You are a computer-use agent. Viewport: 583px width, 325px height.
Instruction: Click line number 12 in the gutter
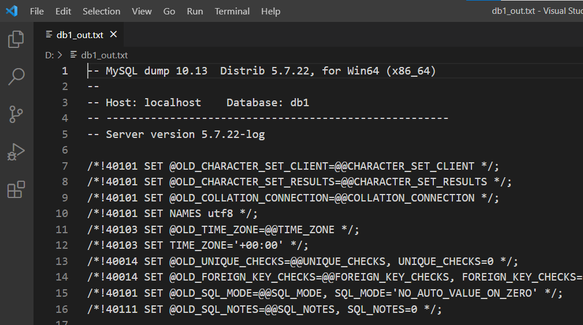[x=62, y=245]
